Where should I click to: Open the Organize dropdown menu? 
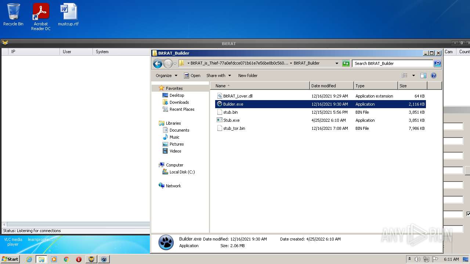tap(166, 76)
